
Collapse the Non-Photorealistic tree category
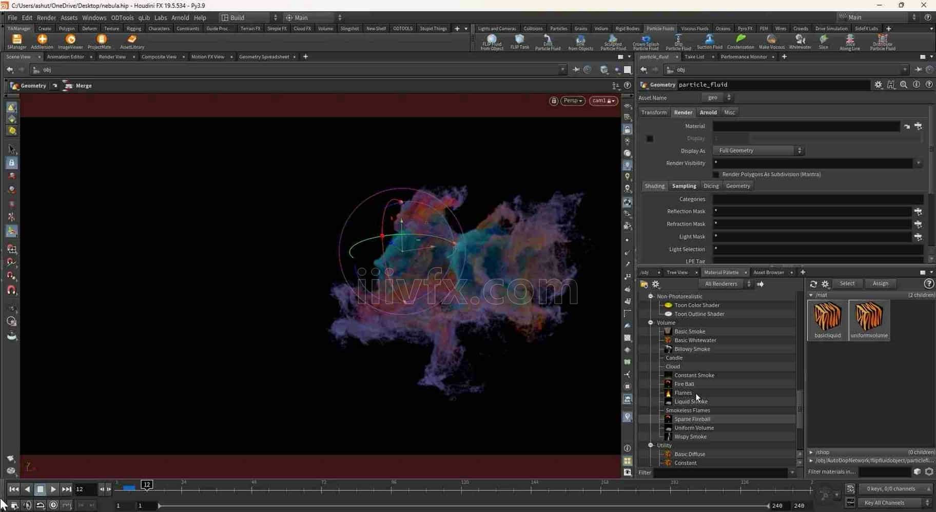pyautogui.click(x=651, y=296)
